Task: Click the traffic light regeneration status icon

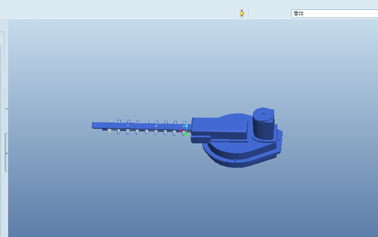Action: coord(242,14)
